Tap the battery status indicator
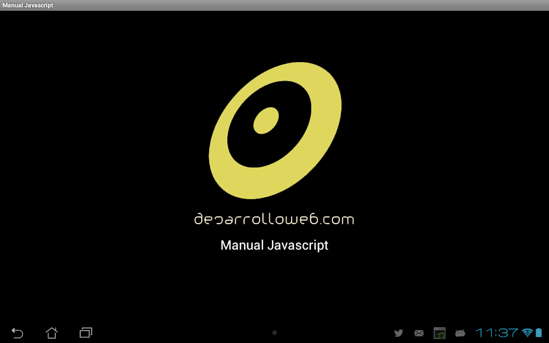This screenshot has height=343, width=549. point(538,332)
